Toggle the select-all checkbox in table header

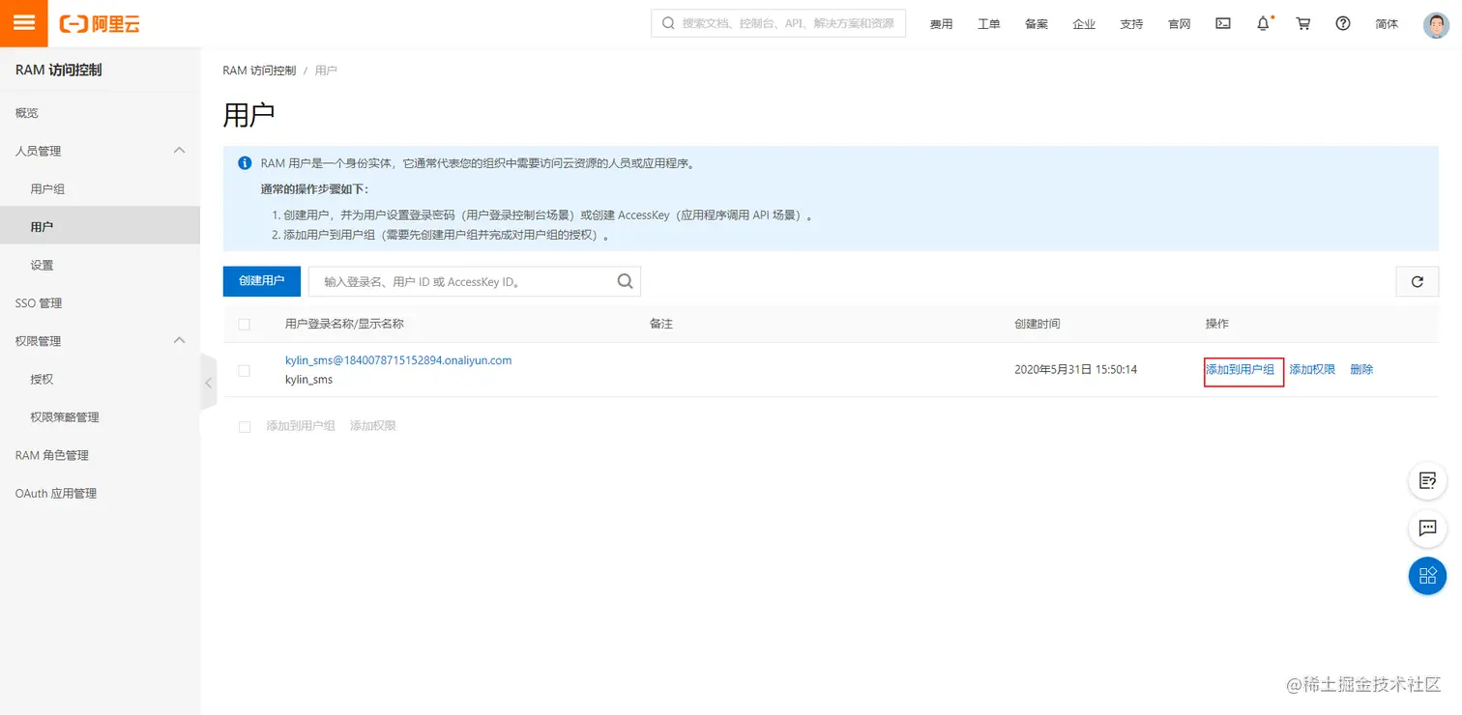click(x=244, y=324)
